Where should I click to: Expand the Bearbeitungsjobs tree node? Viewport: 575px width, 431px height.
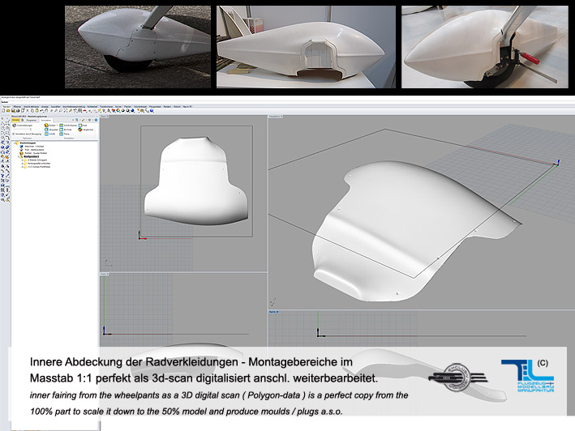[x=15, y=143]
